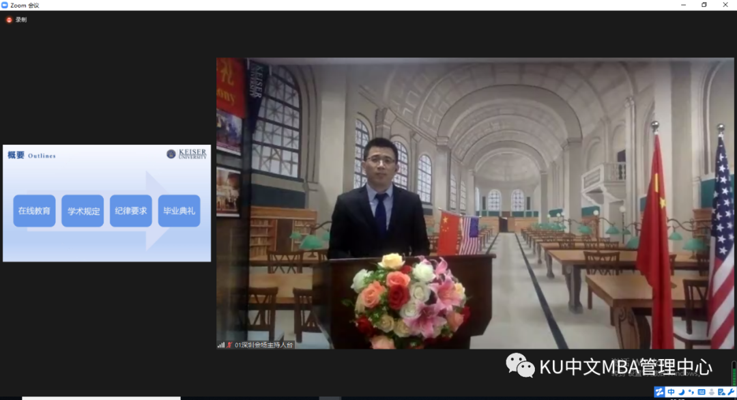The height and width of the screenshot is (400, 737).
Task: Click the speaker name label 01深圳会场主持人台
Action: click(263, 345)
